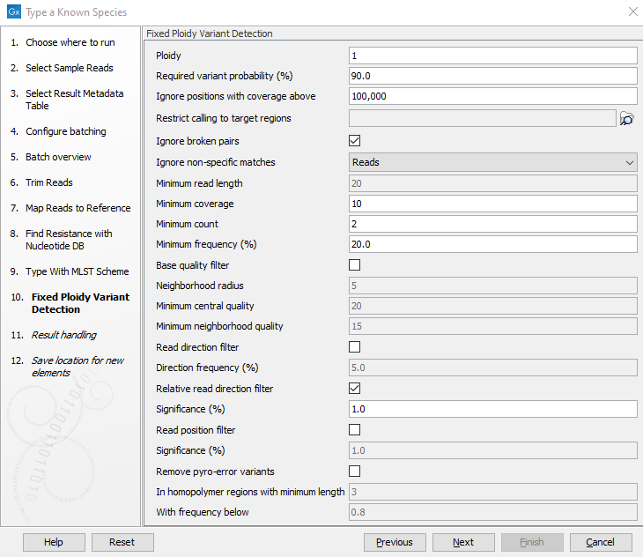Click the browse icon for target regions
Viewport: 643px width, 557px height.
pyautogui.click(x=627, y=119)
